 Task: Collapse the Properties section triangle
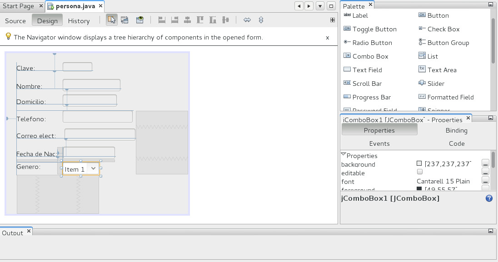click(x=344, y=155)
